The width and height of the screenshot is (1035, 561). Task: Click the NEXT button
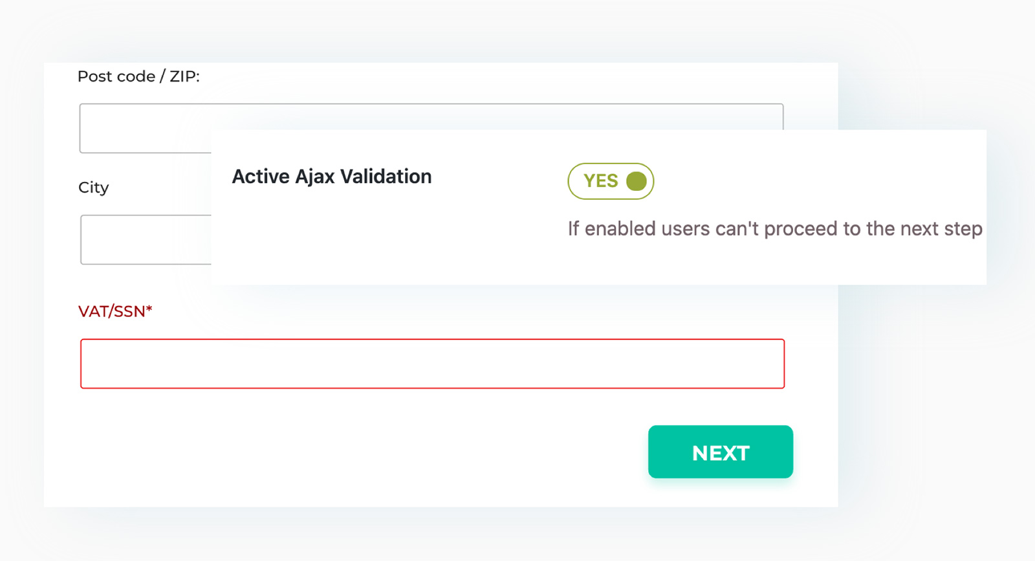point(720,452)
